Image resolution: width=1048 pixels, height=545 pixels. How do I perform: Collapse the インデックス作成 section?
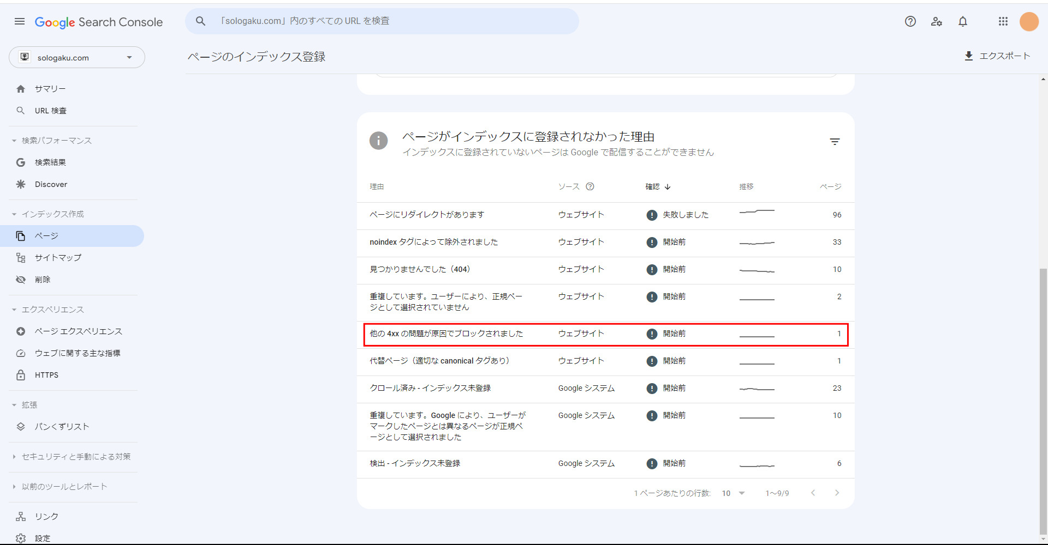tap(15, 214)
